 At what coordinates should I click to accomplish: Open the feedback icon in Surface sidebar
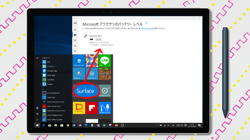75,46
